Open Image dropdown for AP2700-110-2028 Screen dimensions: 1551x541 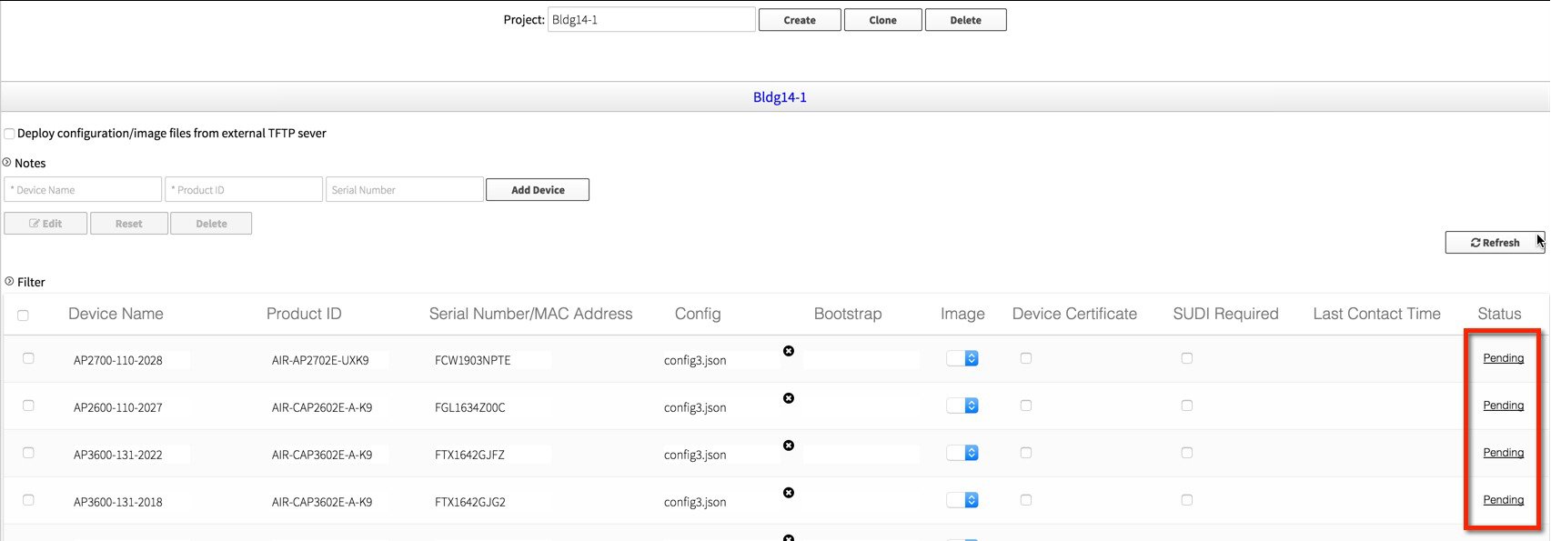pyautogui.click(x=962, y=358)
